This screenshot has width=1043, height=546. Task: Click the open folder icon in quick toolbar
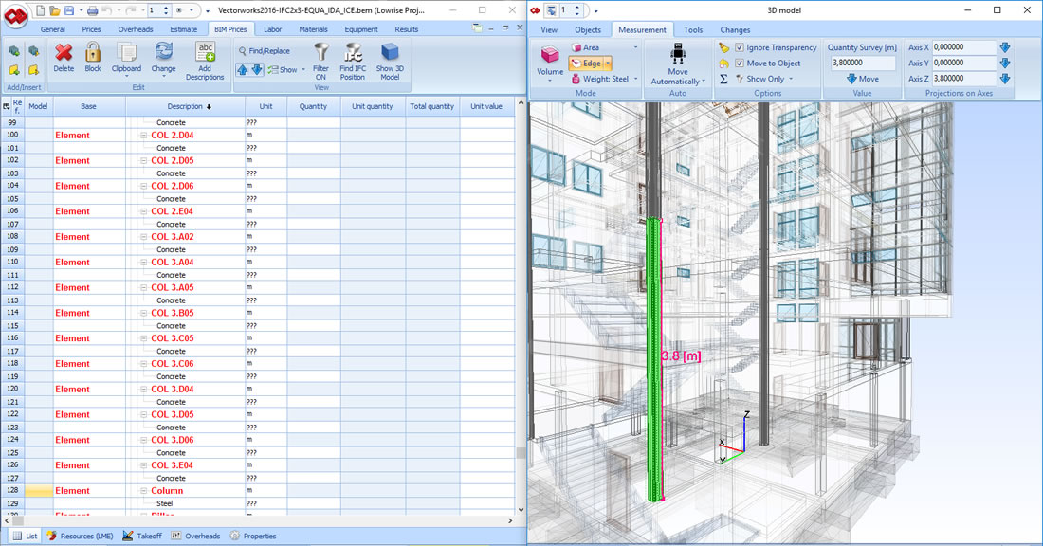pos(55,10)
